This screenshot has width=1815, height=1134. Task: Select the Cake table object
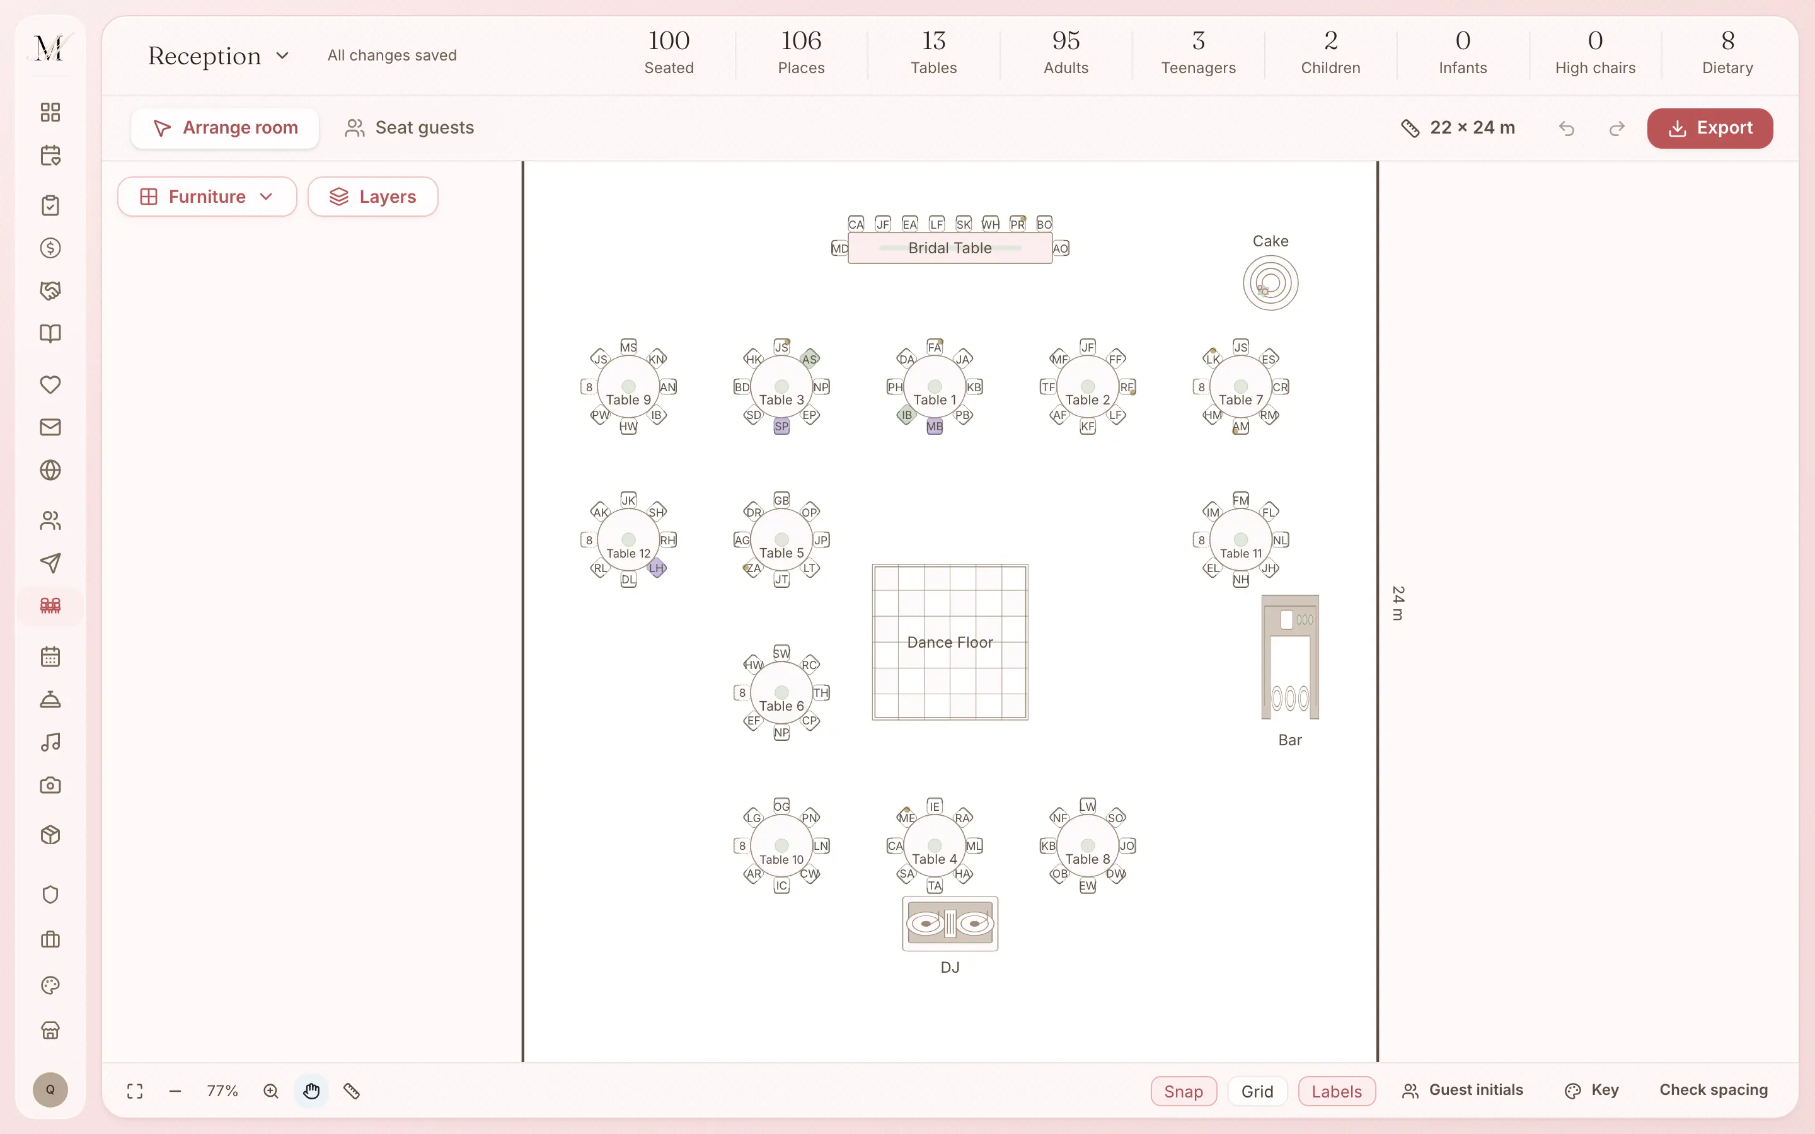[x=1270, y=283]
